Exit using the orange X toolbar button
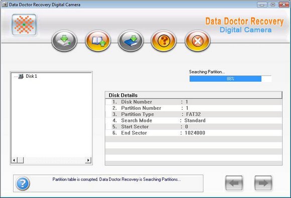The image size is (291, 198). coord(198,41)
